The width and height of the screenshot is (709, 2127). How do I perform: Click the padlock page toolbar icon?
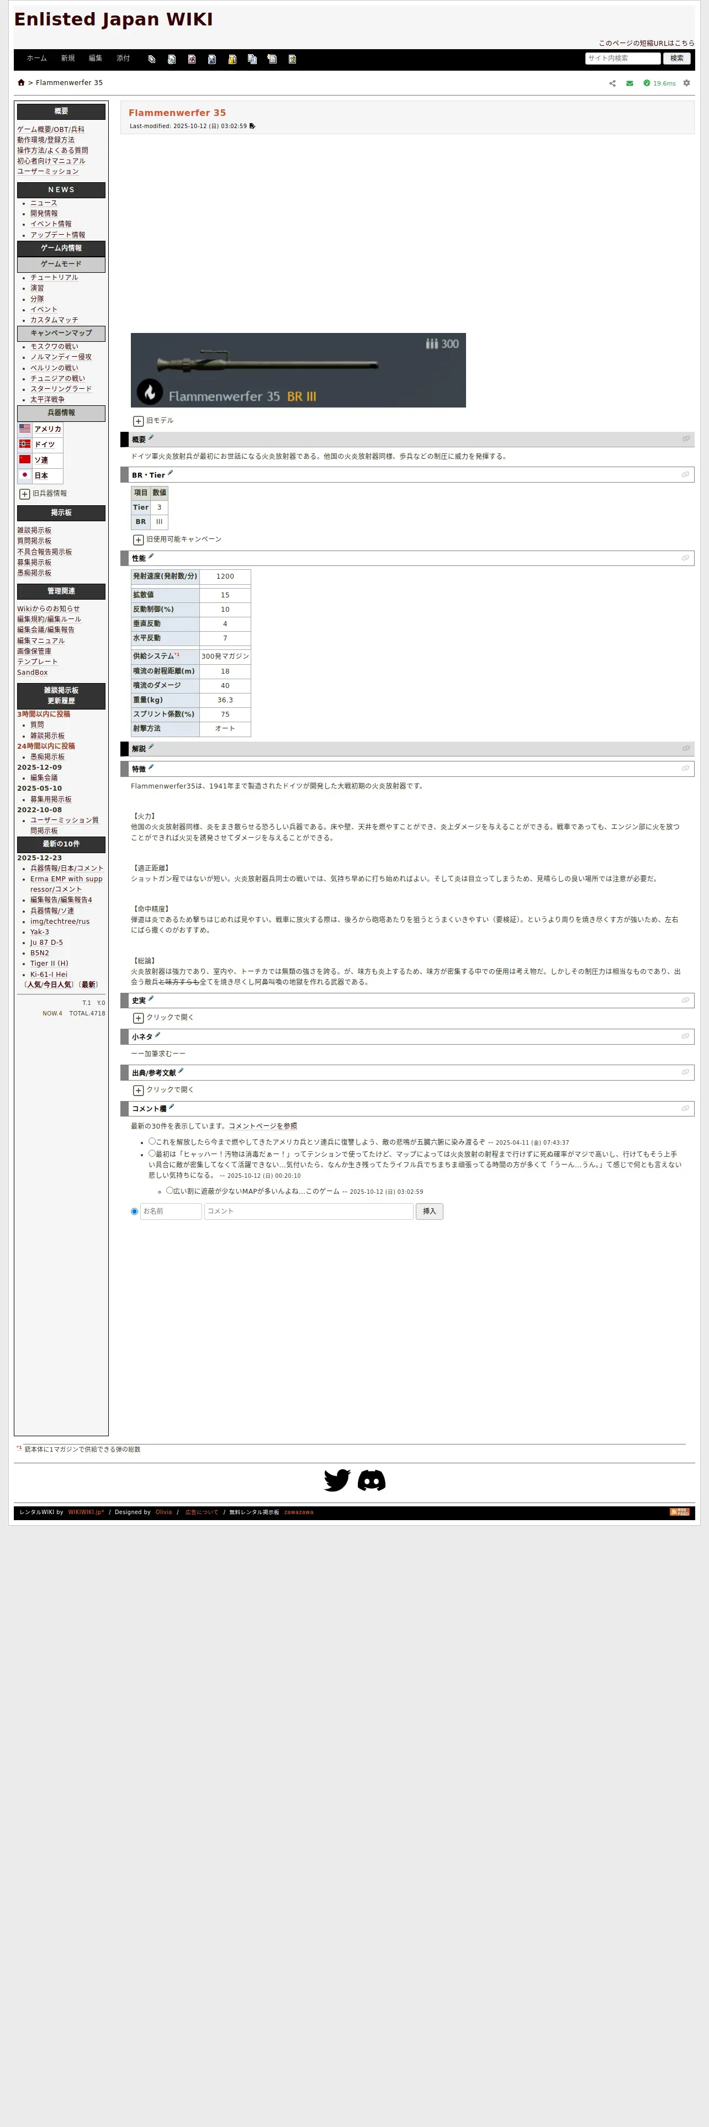click(x=232, y=60)
